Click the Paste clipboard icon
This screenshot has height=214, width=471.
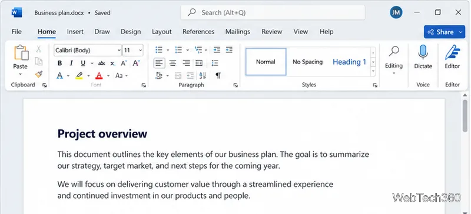tap(21, 53)
